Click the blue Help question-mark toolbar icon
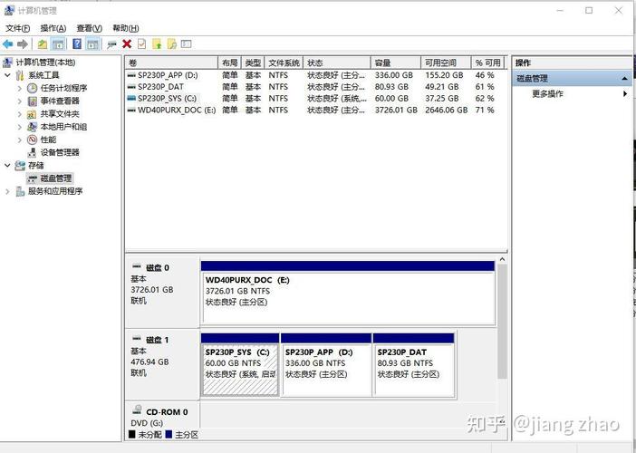Screen dimensions: 636x453 pyautogui.click(x=77, y=43)
